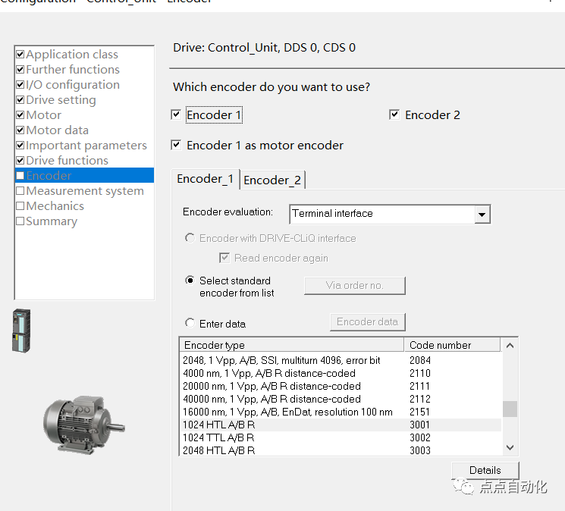
Task: Select 40000 nm, 1 Vpp distance-coded row
Action: coord(341,399)
